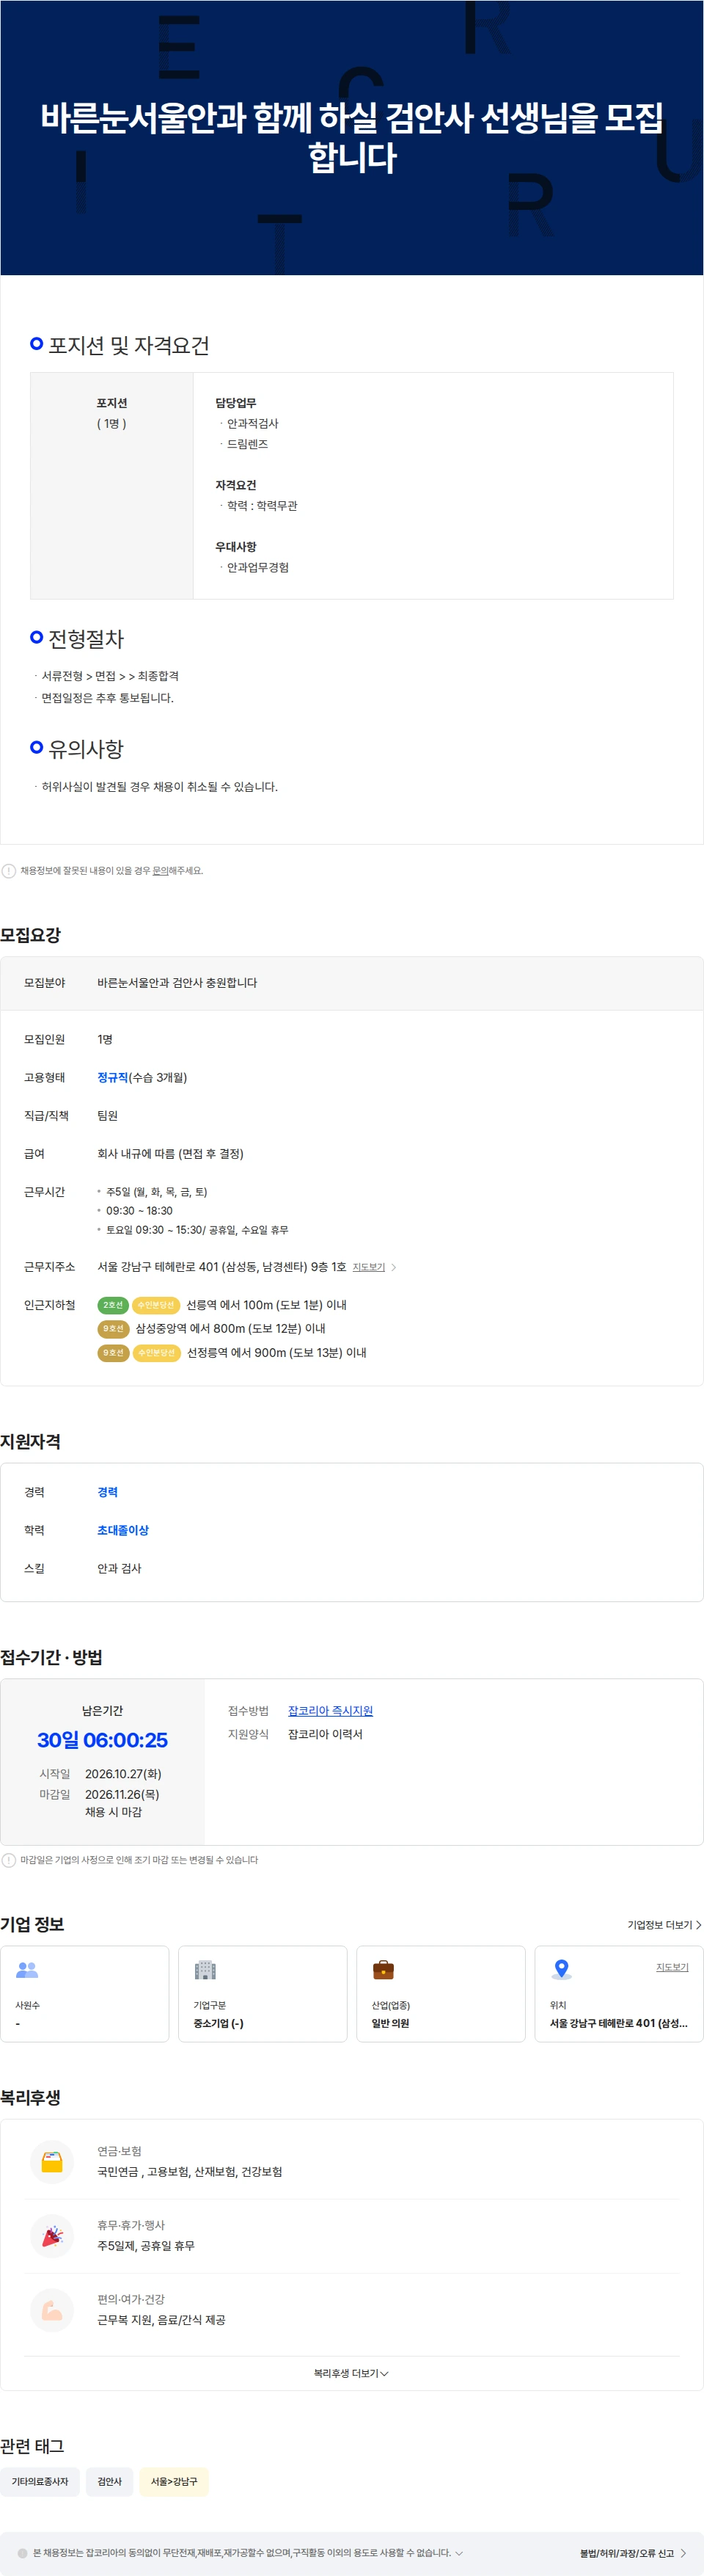Click the location pin icon in the 위치 card

(561, 1970)
